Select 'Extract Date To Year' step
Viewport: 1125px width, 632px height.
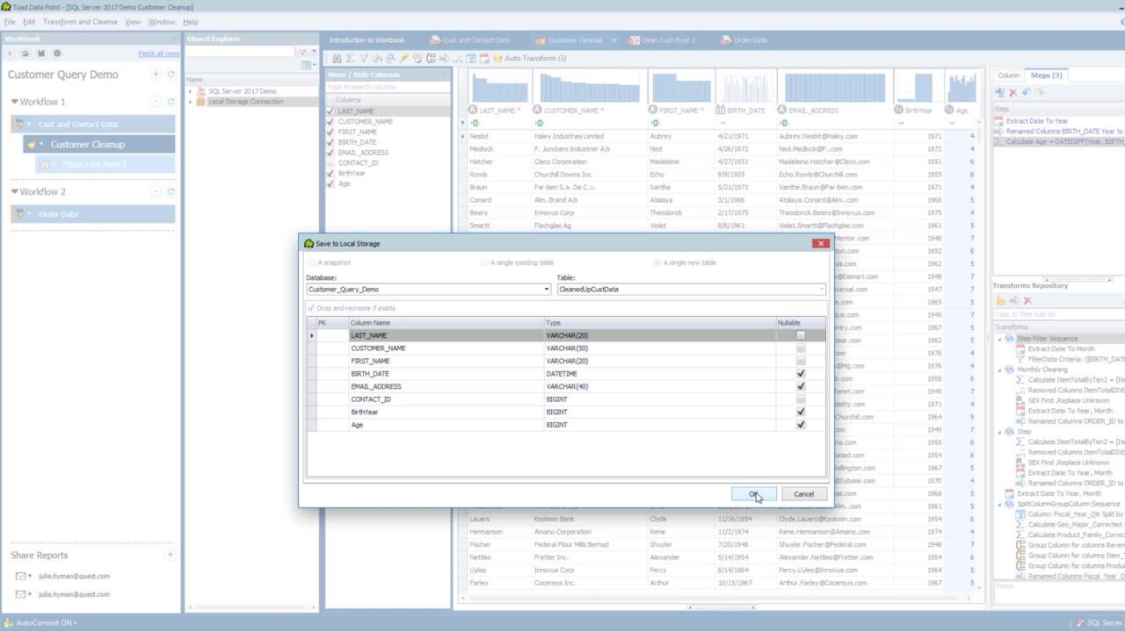1037,121
